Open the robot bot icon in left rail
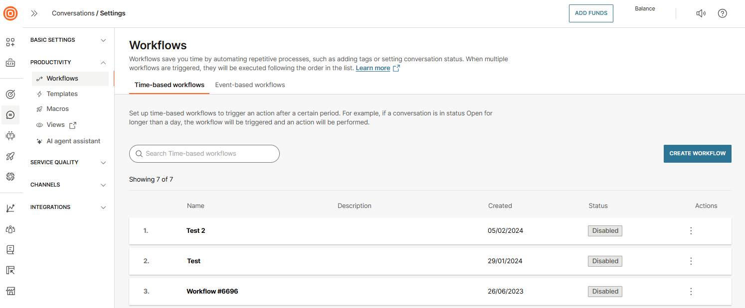 point(10,135)
